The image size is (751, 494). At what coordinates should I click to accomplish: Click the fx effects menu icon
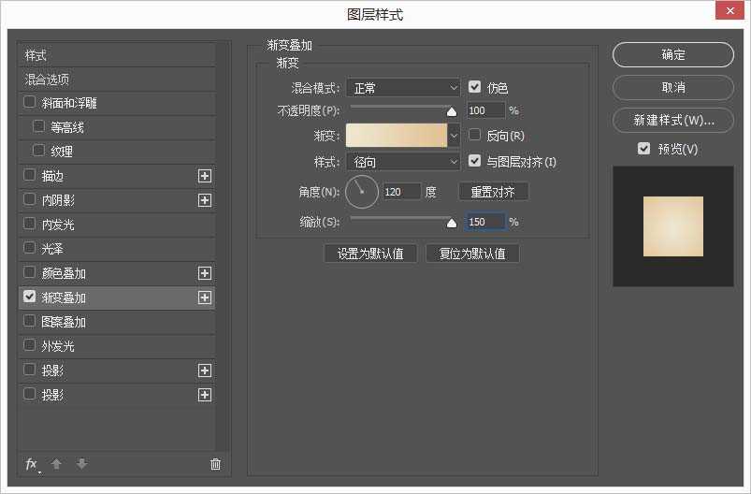[x=32, y=464]
